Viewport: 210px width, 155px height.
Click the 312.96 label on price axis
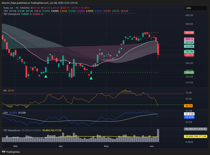pos(189,46)
